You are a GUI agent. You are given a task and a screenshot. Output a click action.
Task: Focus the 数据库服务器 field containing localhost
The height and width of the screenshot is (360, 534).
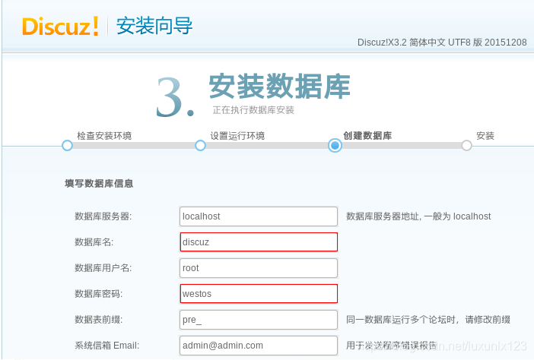tap(259, 216)
